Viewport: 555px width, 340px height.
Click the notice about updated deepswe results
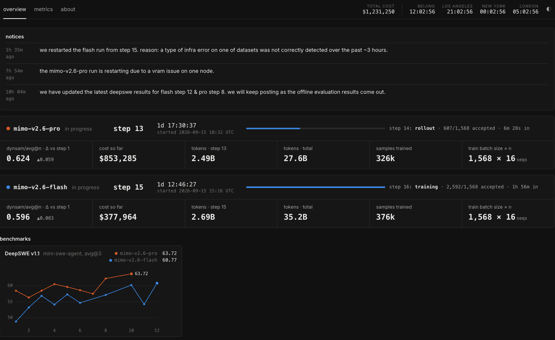[x=213, y=92]
